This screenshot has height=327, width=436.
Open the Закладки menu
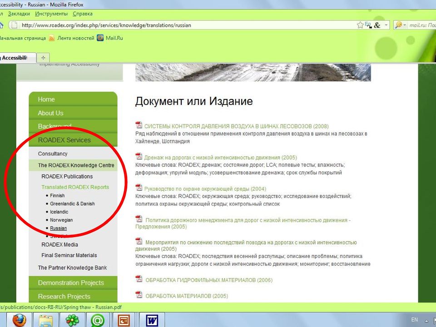[19, 14]
